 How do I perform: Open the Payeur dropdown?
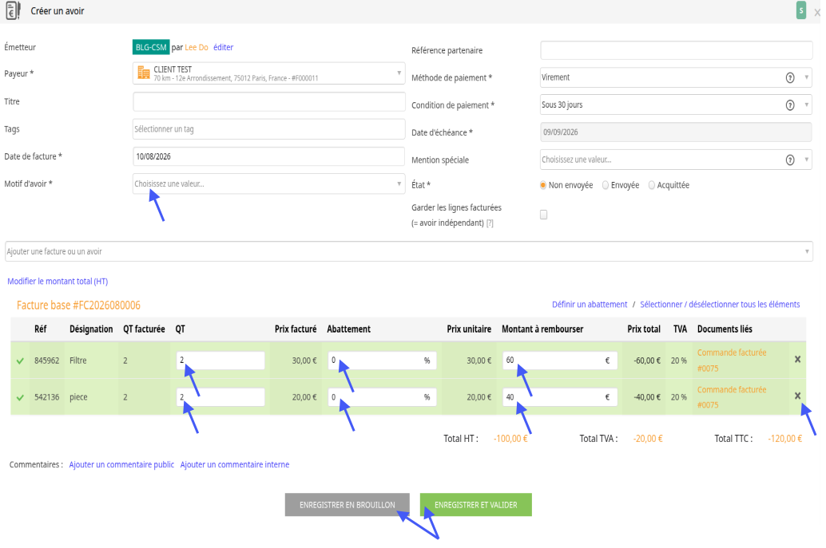tap(268, 73)
